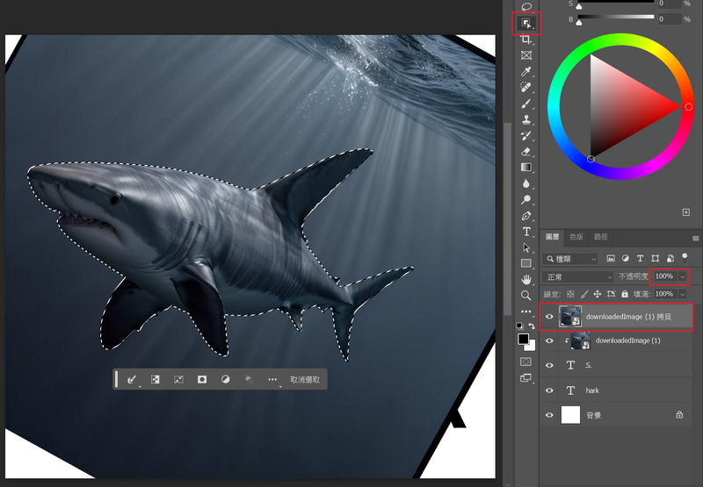Click the 取消選取 button

306,380
